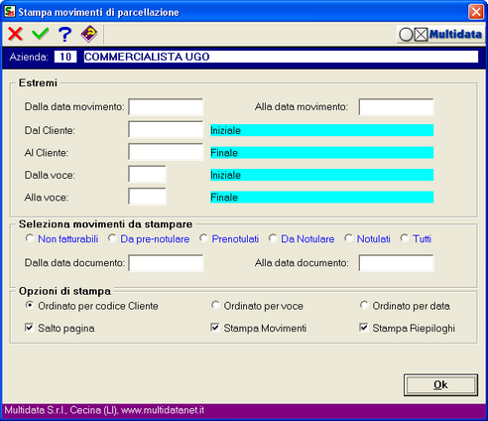Image resolution: width=488 pixels, height=421 pixels.
Task: Click the Dal Cliente input field
Action: tap(166, 129)
